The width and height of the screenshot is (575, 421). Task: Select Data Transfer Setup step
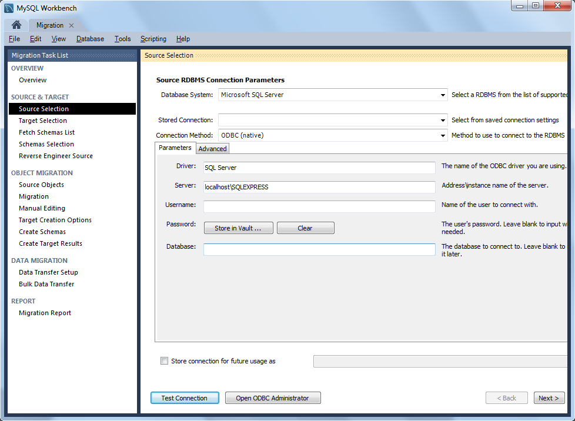pos(48,272)
